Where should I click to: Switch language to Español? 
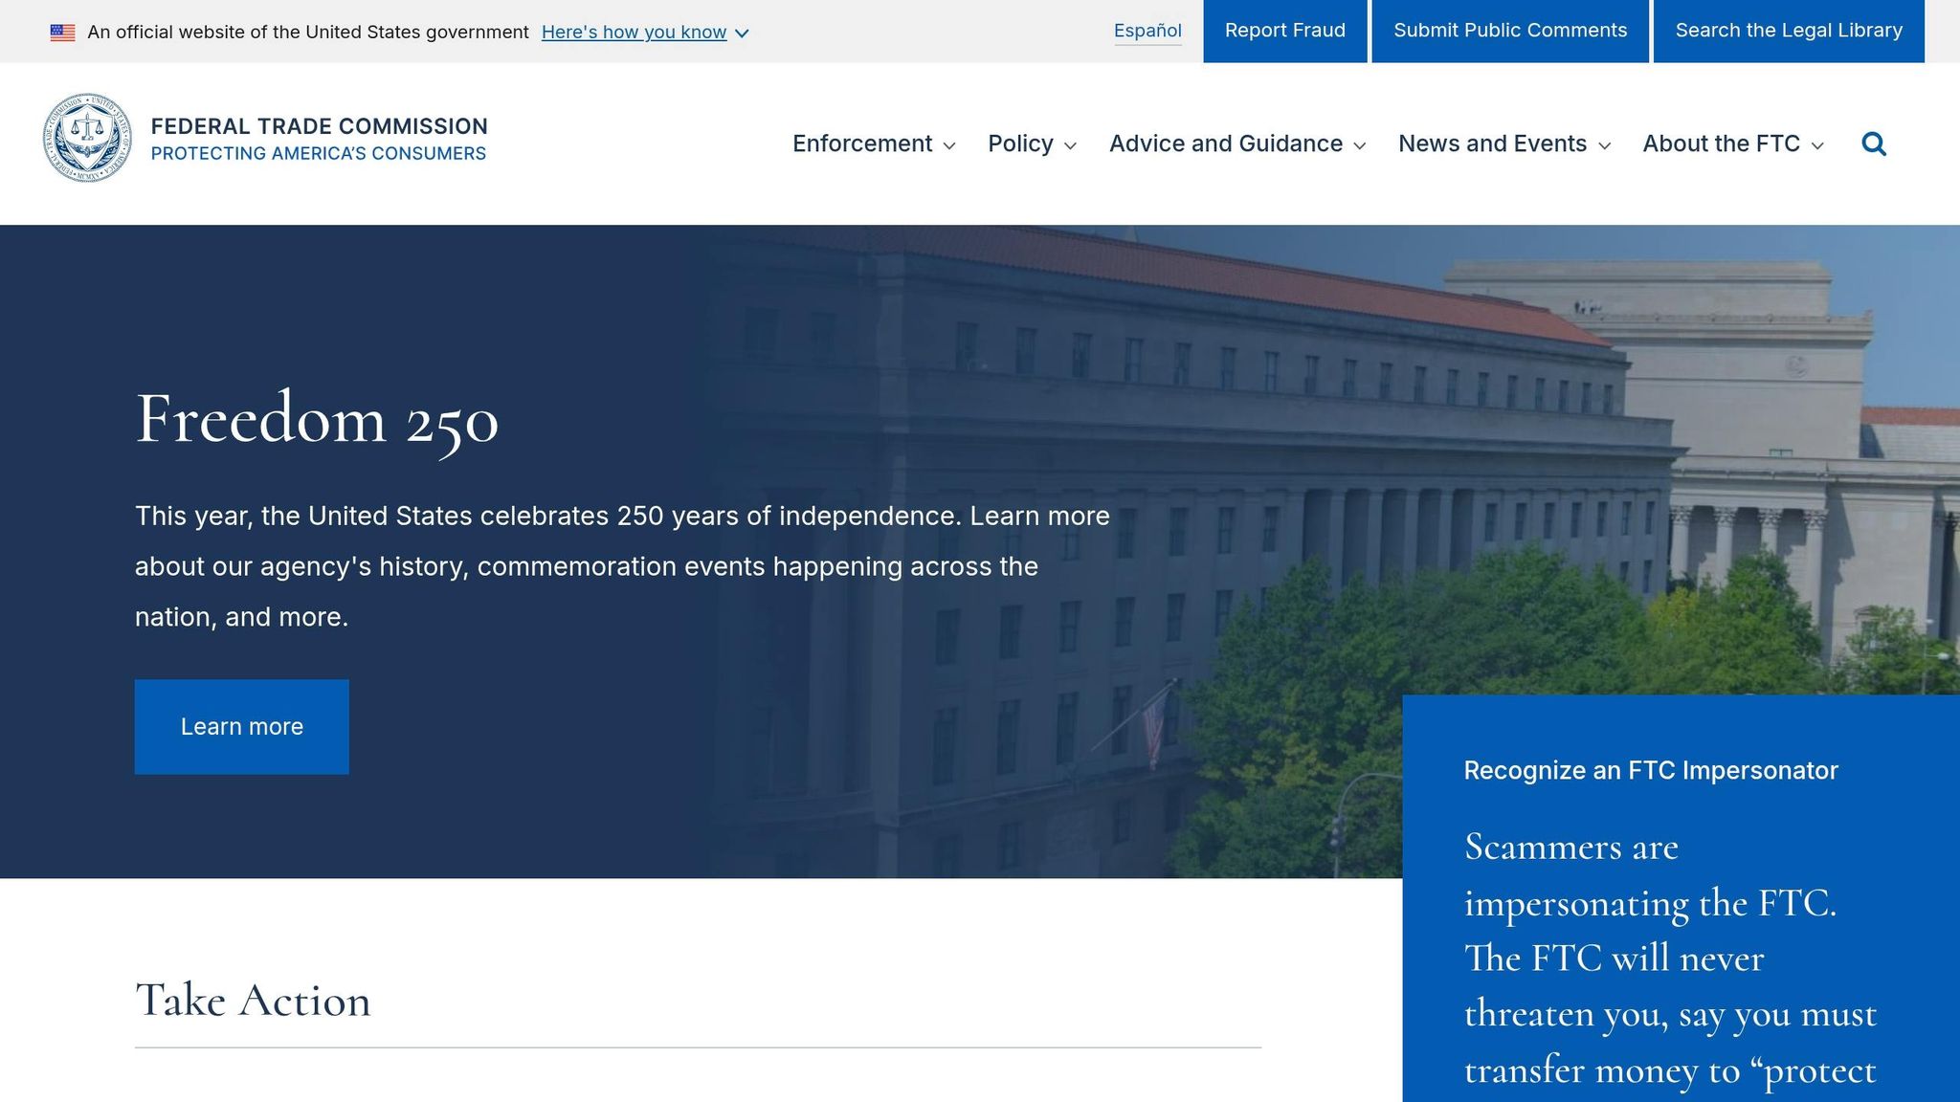pos(1147,31)
